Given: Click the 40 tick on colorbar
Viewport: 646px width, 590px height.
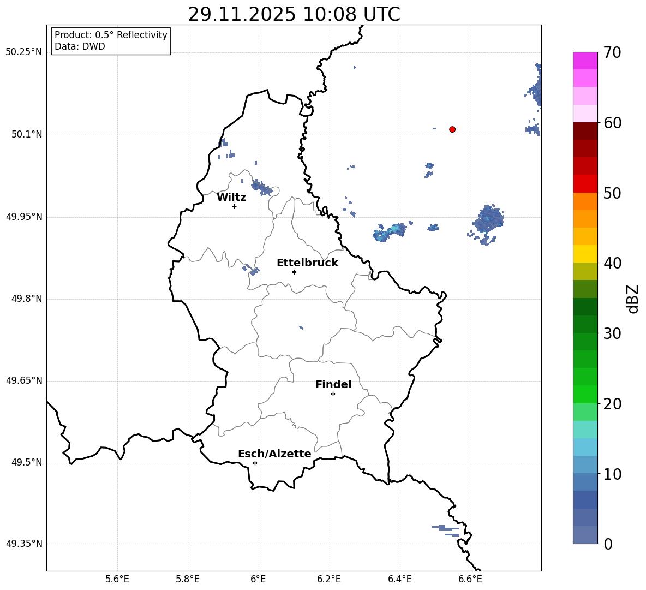Looking at the screenshot, I should [x=612, y=263].
